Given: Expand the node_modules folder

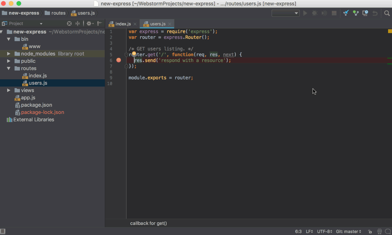Looking at the screenshot, I should pyautogui.click(x=8, y=54).
